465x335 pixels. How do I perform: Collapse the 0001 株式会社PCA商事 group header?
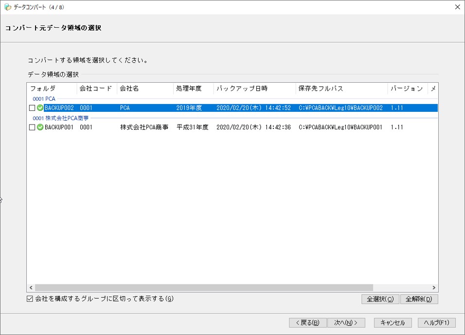(60, 118)
